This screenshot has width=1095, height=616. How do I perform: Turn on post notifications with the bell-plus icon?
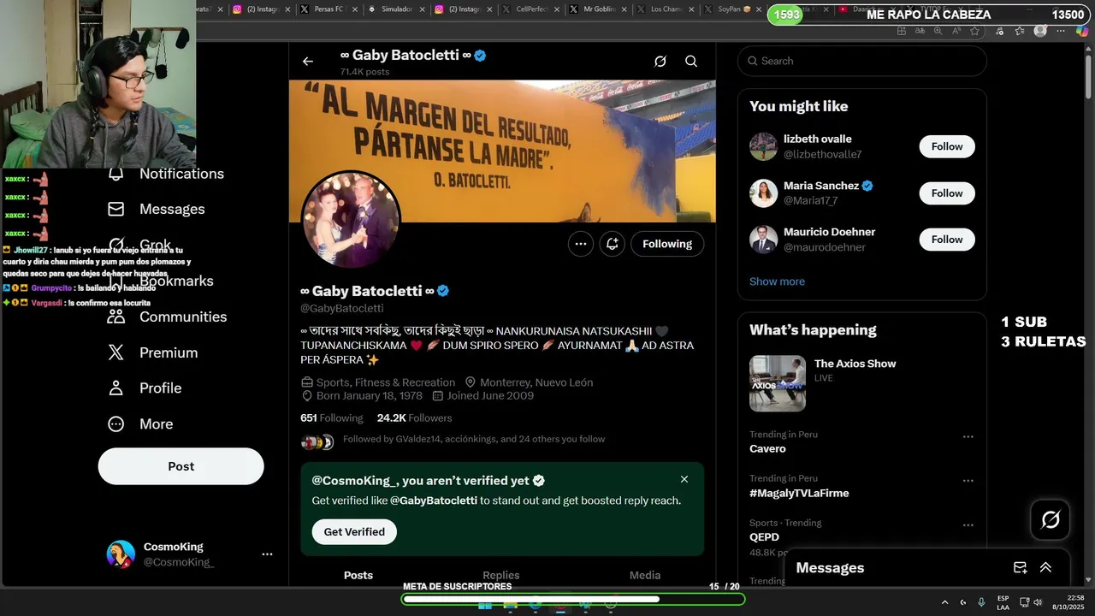coord(613,244)
